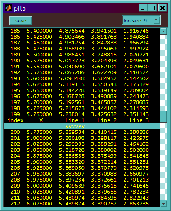Click the MATLAB icon in title bar
Viewport: 171px width, 211px height.
coord(8,8)
